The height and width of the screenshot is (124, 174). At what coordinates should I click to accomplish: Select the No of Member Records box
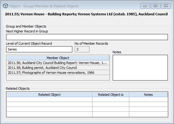coord(82,49)
